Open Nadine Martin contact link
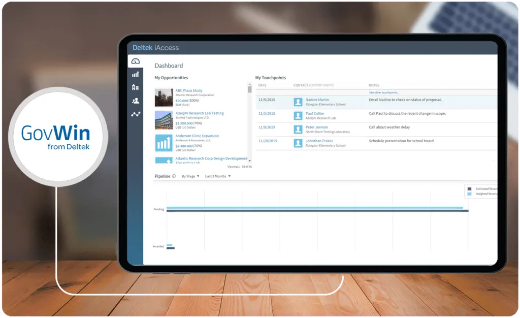This screenshot has height=318, width=520. [x=317, y=100]
